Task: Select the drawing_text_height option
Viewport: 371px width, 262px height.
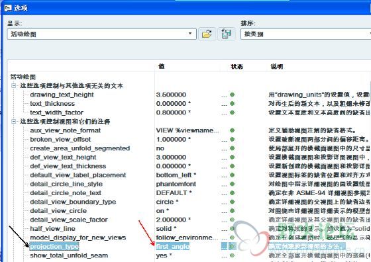Action: tap(62, 95)
